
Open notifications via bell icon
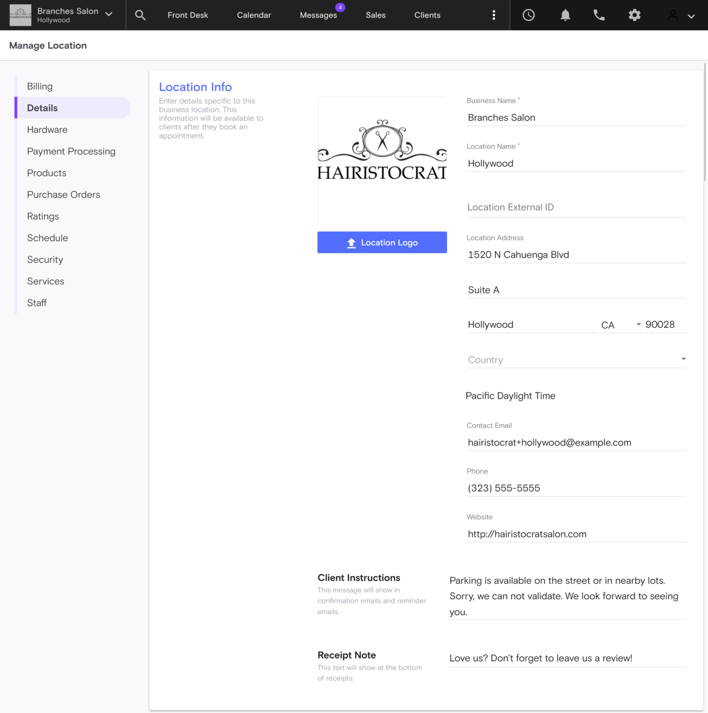tap(565, 15)
